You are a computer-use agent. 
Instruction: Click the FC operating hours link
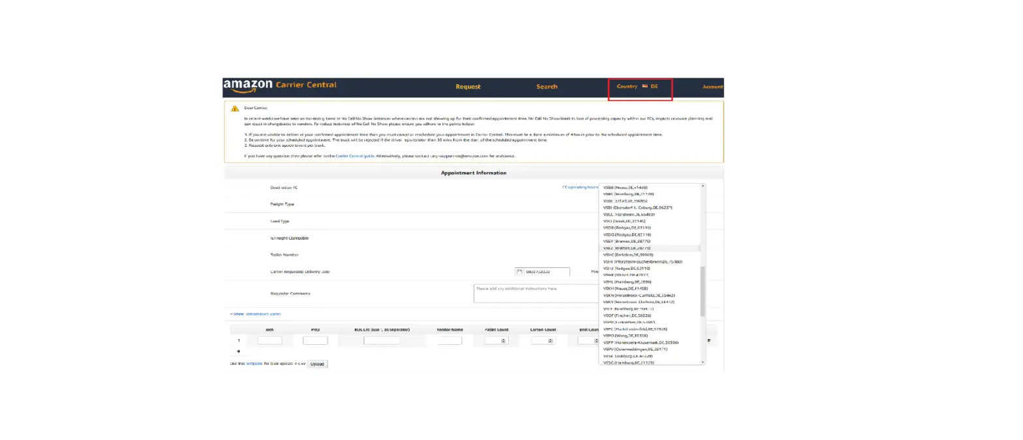coord(580,187)
